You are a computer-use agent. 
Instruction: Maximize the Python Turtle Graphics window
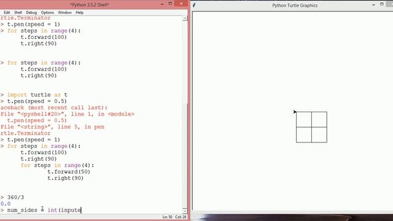[x=382, y=4]
